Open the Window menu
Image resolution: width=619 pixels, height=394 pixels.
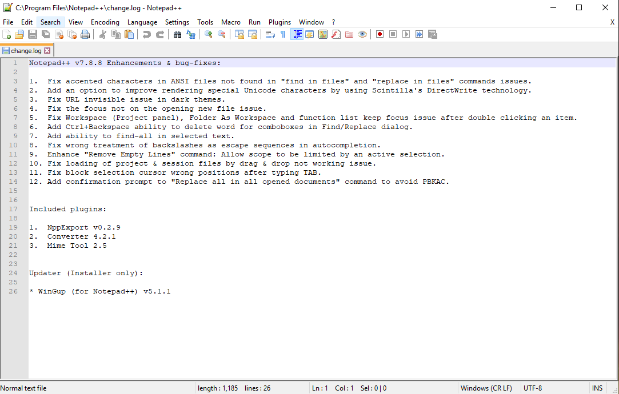(312, 22)
